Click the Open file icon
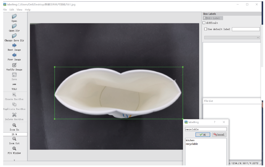Viewport: 265px width, 167px height. [14, 16]
